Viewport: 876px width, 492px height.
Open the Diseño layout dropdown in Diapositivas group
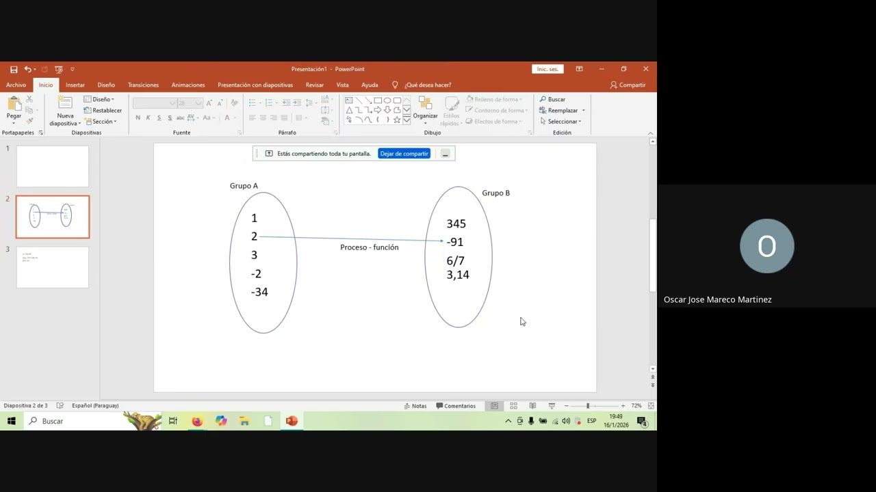click(99, 99)
